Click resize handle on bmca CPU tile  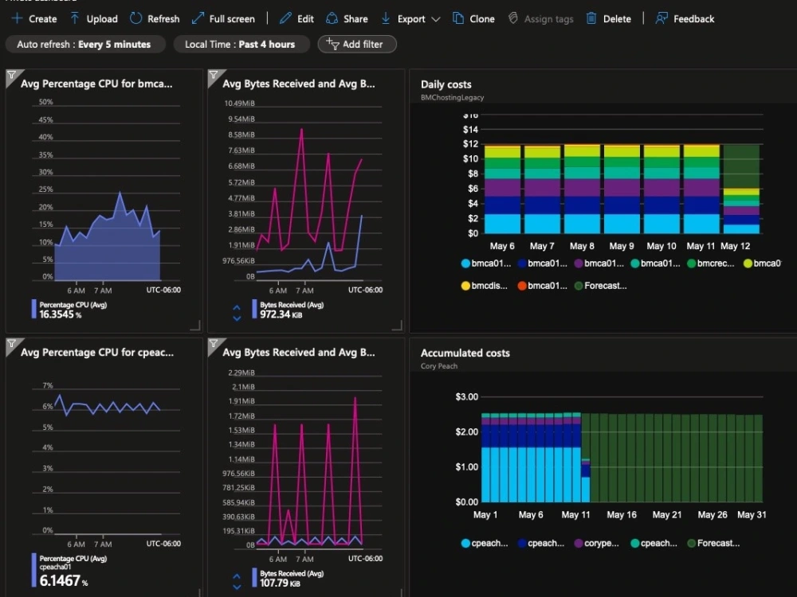196,326
